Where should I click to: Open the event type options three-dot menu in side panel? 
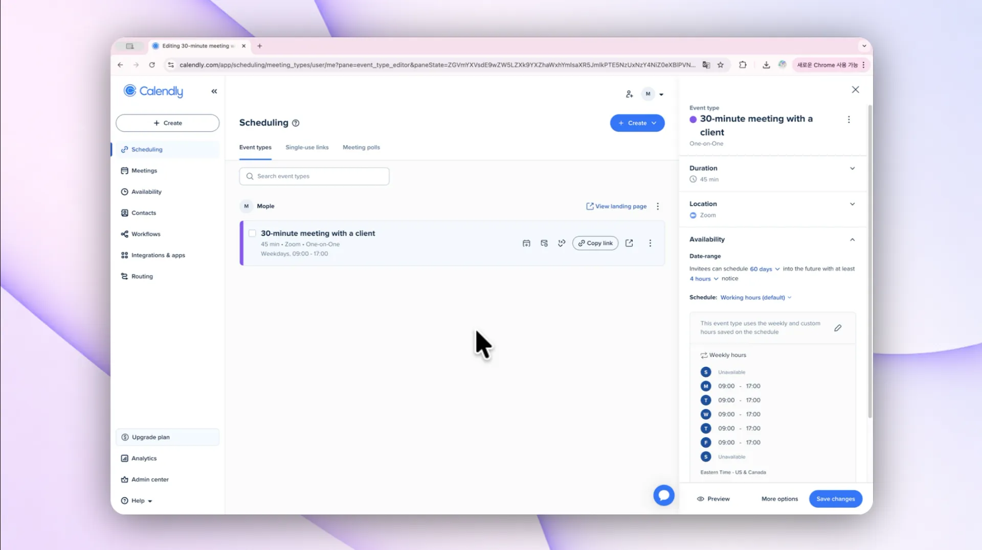849,119
